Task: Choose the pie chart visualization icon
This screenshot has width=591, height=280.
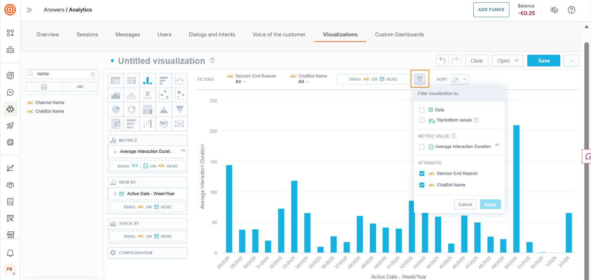Action: pos(116,110)
